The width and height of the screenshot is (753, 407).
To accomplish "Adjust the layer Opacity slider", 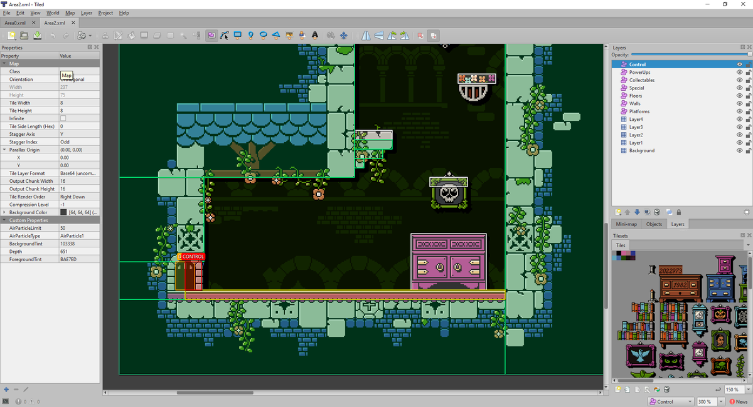I will [690, 54].
